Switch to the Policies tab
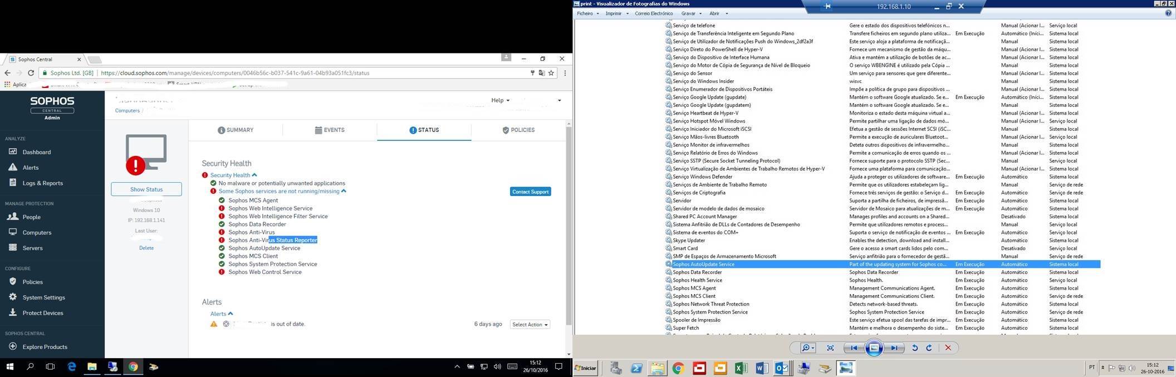Viewport: 1176px width, 377px height. pos(518,130)
